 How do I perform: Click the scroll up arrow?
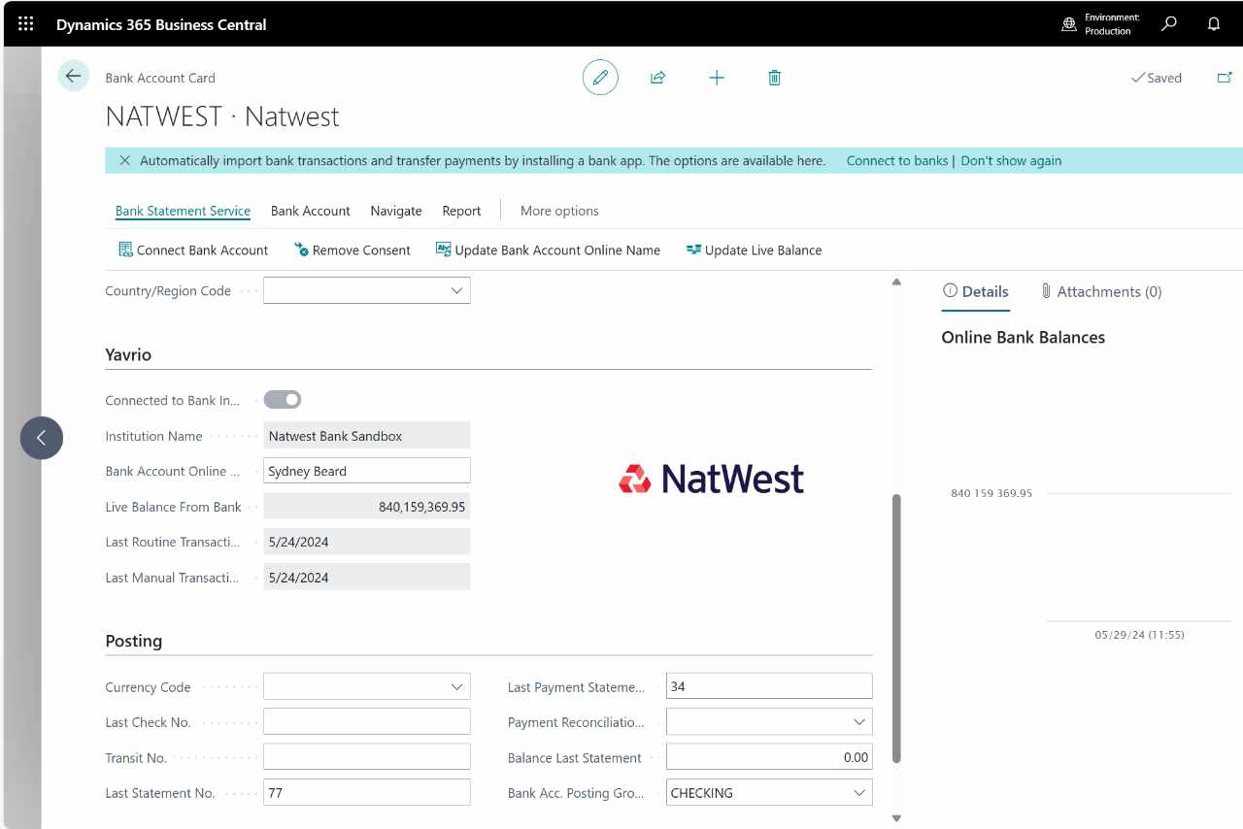pyautogui.click(x=896, y=282)
